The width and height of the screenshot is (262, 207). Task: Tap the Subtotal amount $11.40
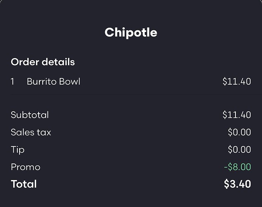coord(237,115)
